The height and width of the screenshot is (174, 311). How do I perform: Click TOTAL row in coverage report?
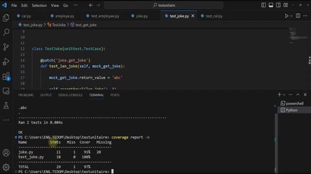(x=54, y=167)
